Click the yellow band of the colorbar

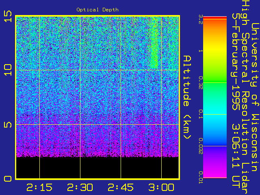[215, 50]
